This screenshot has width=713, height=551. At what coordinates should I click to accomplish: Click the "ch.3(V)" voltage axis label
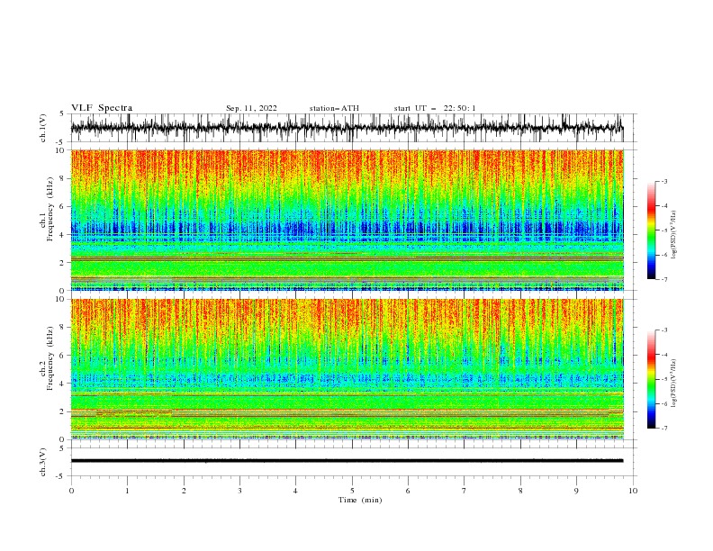[43, 462]
